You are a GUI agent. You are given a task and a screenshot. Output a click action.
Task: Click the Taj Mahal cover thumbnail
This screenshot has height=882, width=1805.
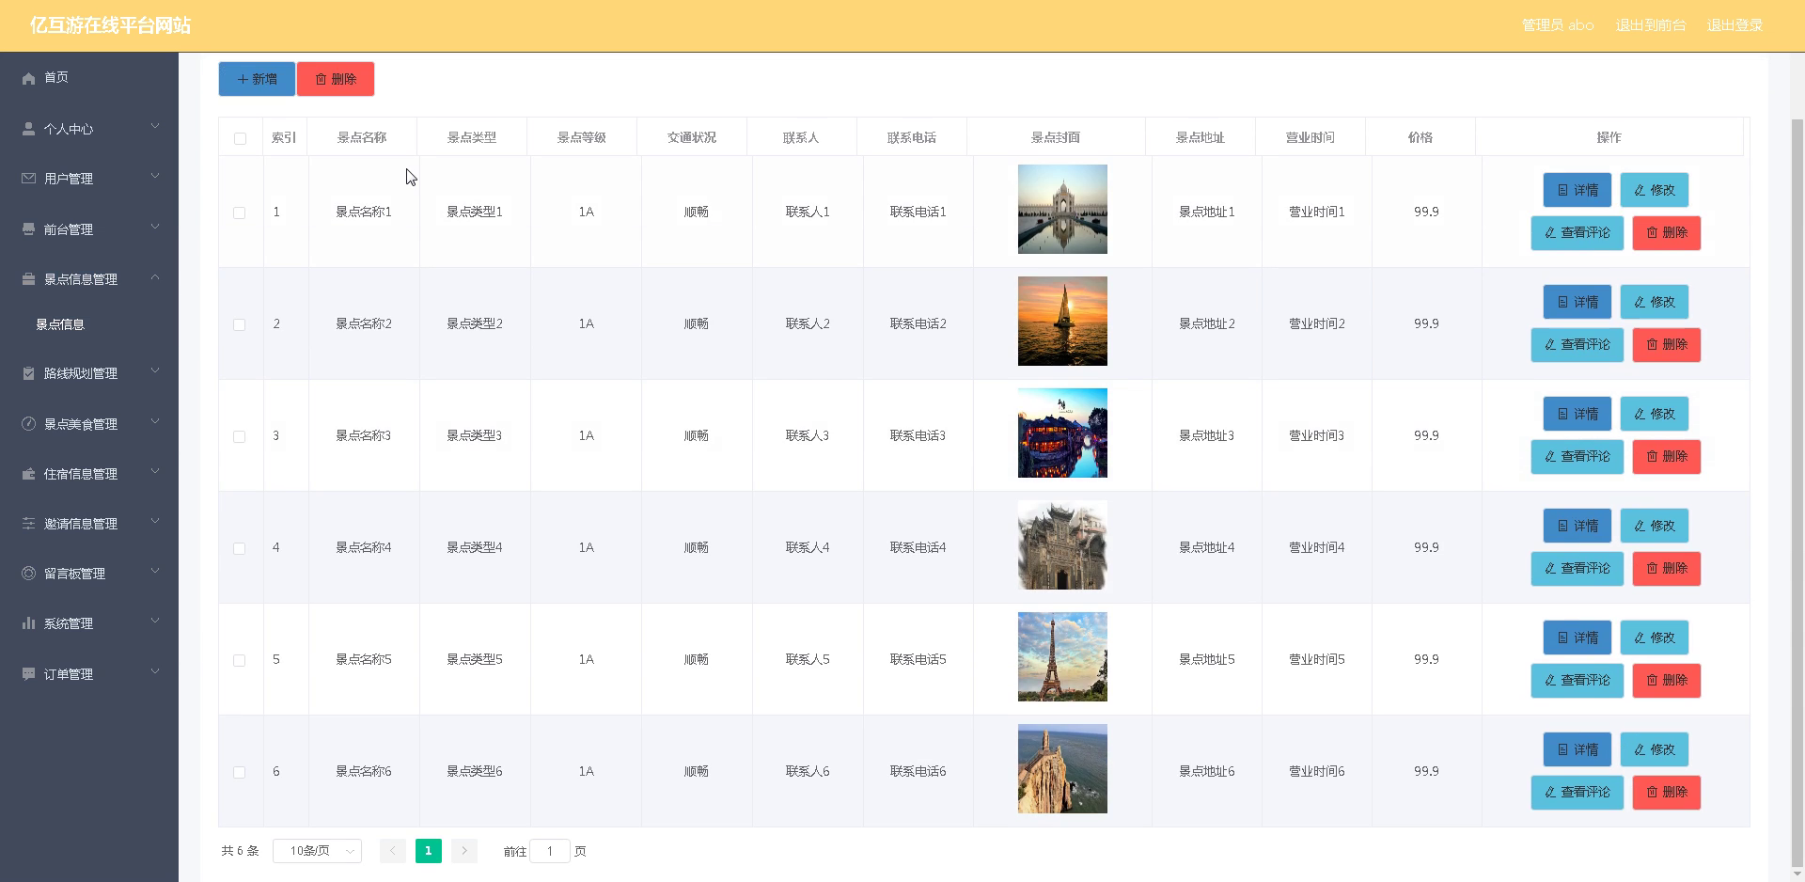[1062, 209]
